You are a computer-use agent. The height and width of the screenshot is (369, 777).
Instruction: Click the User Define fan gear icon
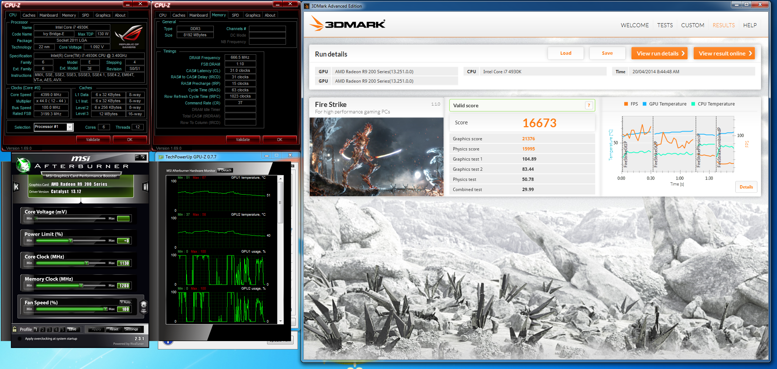(x=143, y=307)
